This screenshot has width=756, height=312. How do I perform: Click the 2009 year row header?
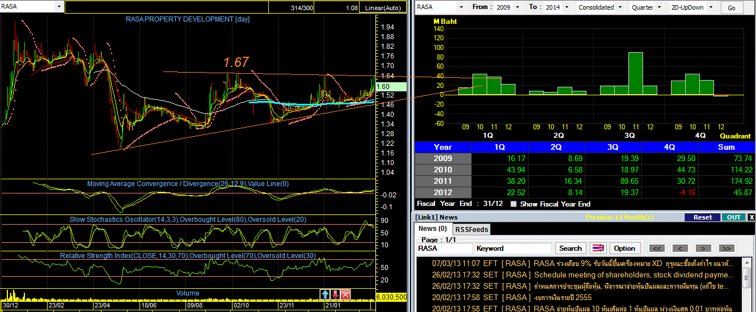click(x=443, y=158)
